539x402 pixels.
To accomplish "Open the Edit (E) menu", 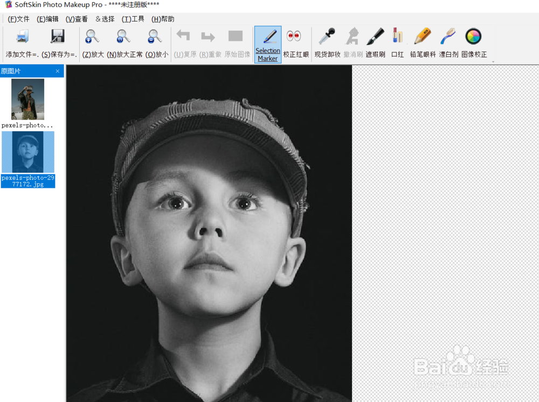I will [47, 19].
